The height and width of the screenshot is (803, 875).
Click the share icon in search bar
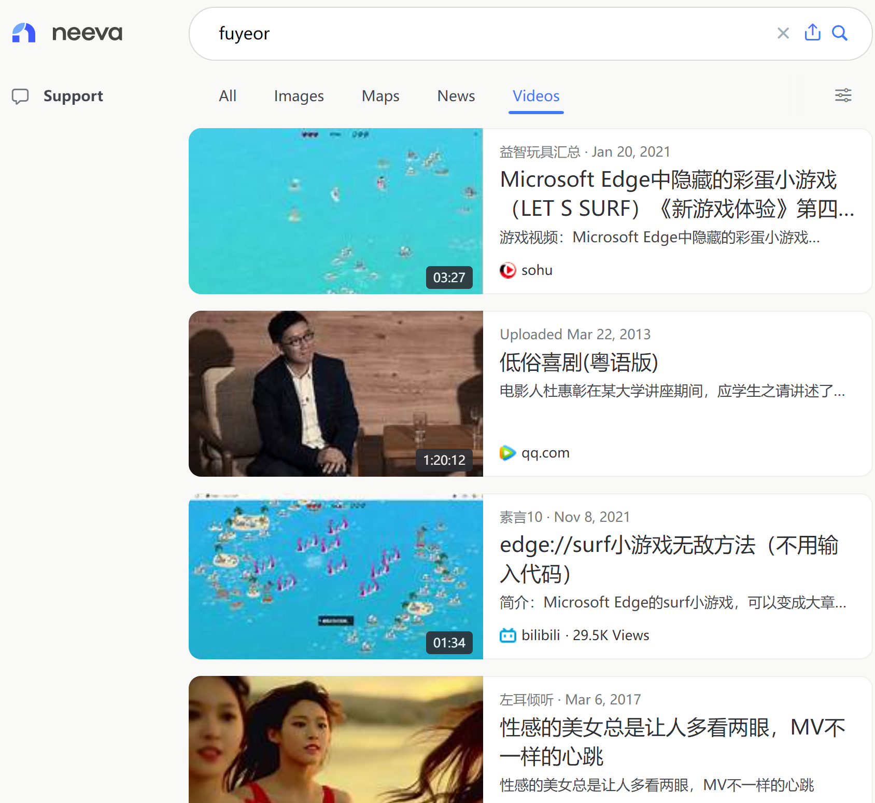point(812,32)
